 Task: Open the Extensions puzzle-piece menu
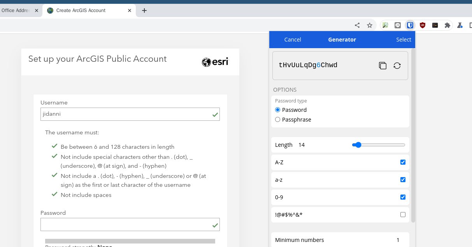(447, 25)
